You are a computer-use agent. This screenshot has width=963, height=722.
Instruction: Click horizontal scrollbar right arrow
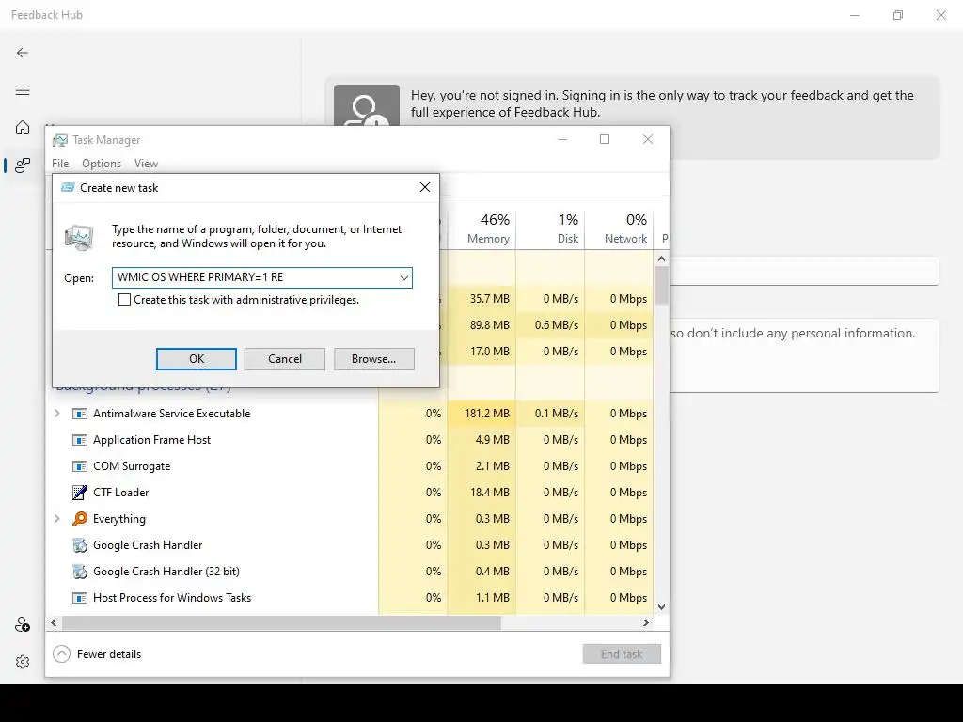pos(645,622)
